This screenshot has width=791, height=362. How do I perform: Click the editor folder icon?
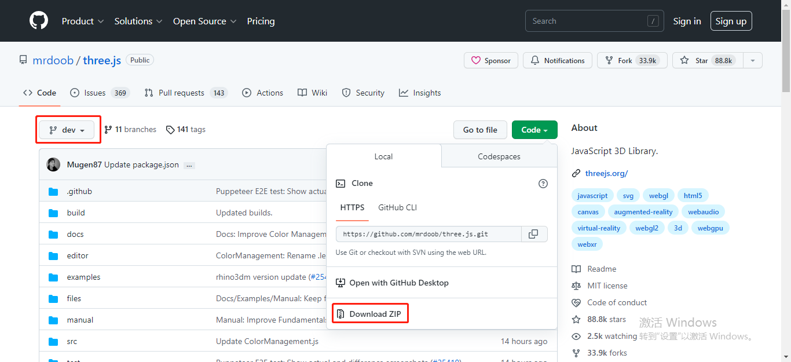pyautogui.click(x=54, y=256)
